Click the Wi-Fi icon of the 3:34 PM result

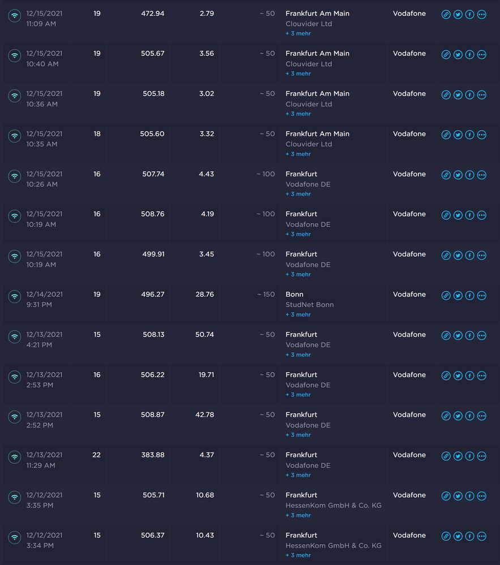pyautogui.click(x=14, y=537)
